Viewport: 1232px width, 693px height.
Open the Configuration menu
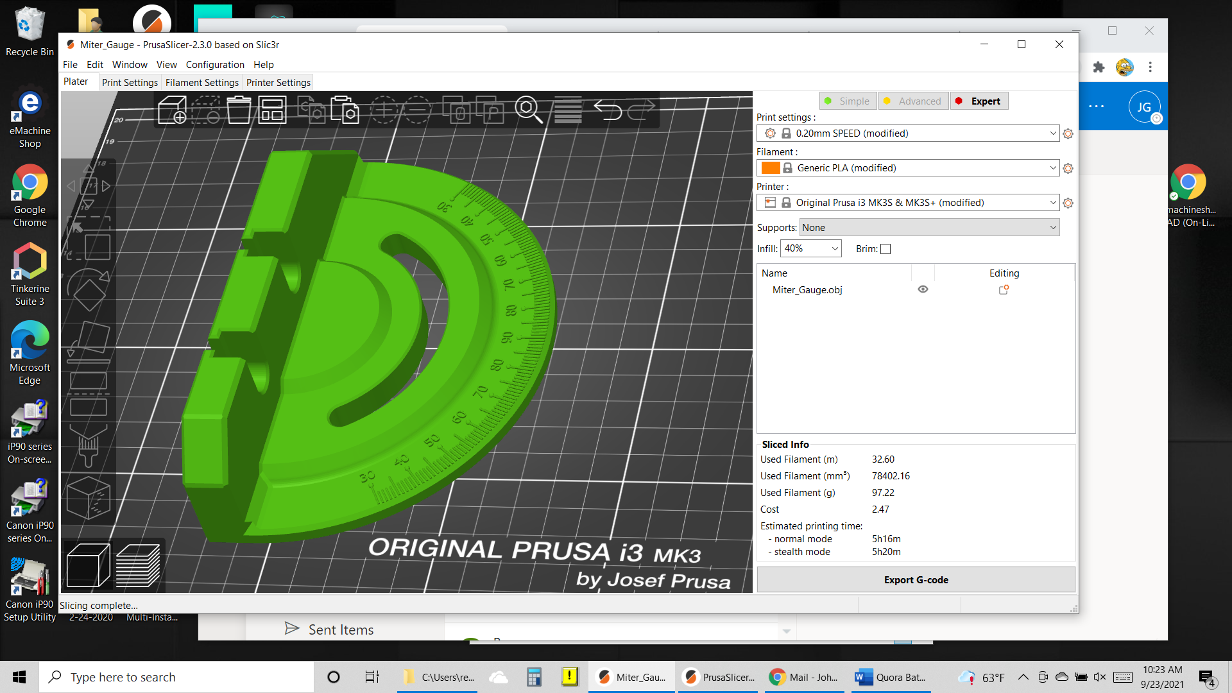click(x=214, y=64)
